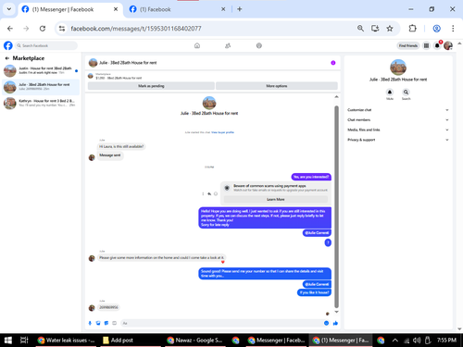Click the Learn More scam warning button

(275, 199)
